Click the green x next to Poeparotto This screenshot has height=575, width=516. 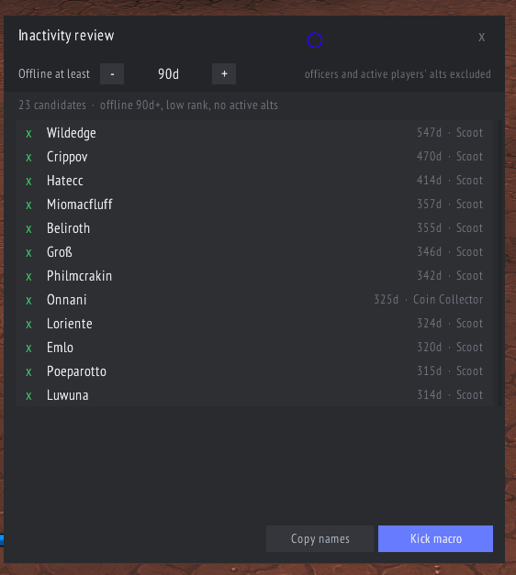point(28,371)
